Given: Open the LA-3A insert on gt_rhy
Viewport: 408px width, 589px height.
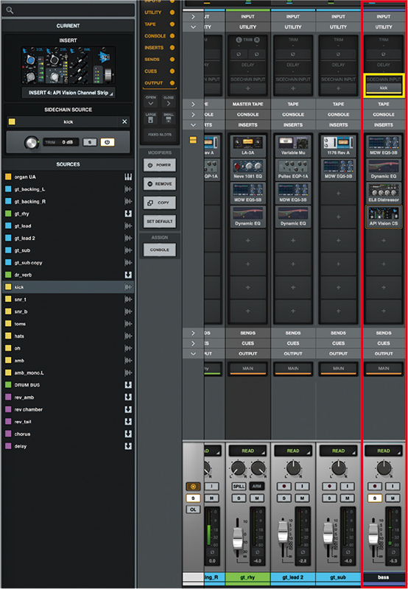Looking at the screenshot, I should click(x=247, y=146).
